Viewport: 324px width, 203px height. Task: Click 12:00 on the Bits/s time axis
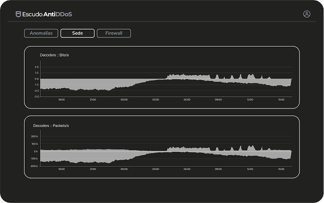point(250,99)
